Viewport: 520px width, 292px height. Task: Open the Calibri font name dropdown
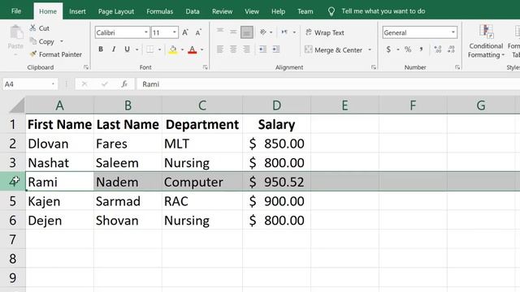tap(145, 32)
